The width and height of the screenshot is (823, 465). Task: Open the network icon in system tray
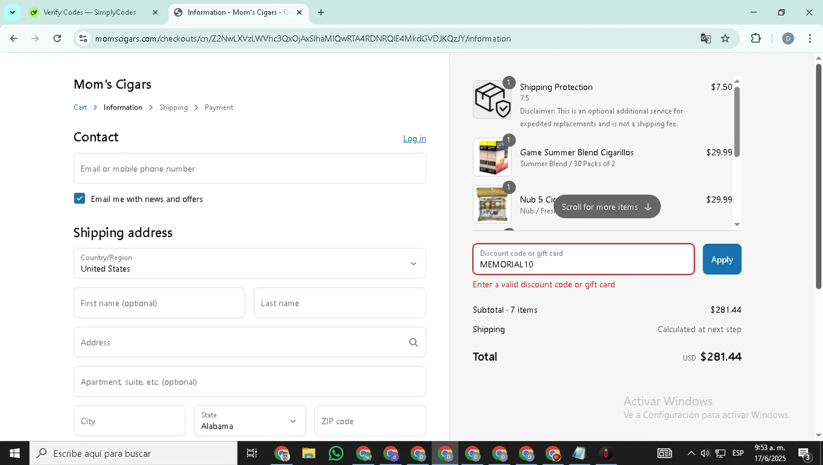click(x=720, y=453)
